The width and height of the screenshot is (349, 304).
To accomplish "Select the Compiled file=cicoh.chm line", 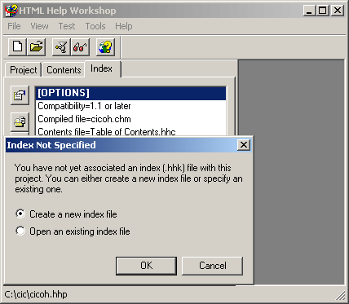I will tap(130, 119).
